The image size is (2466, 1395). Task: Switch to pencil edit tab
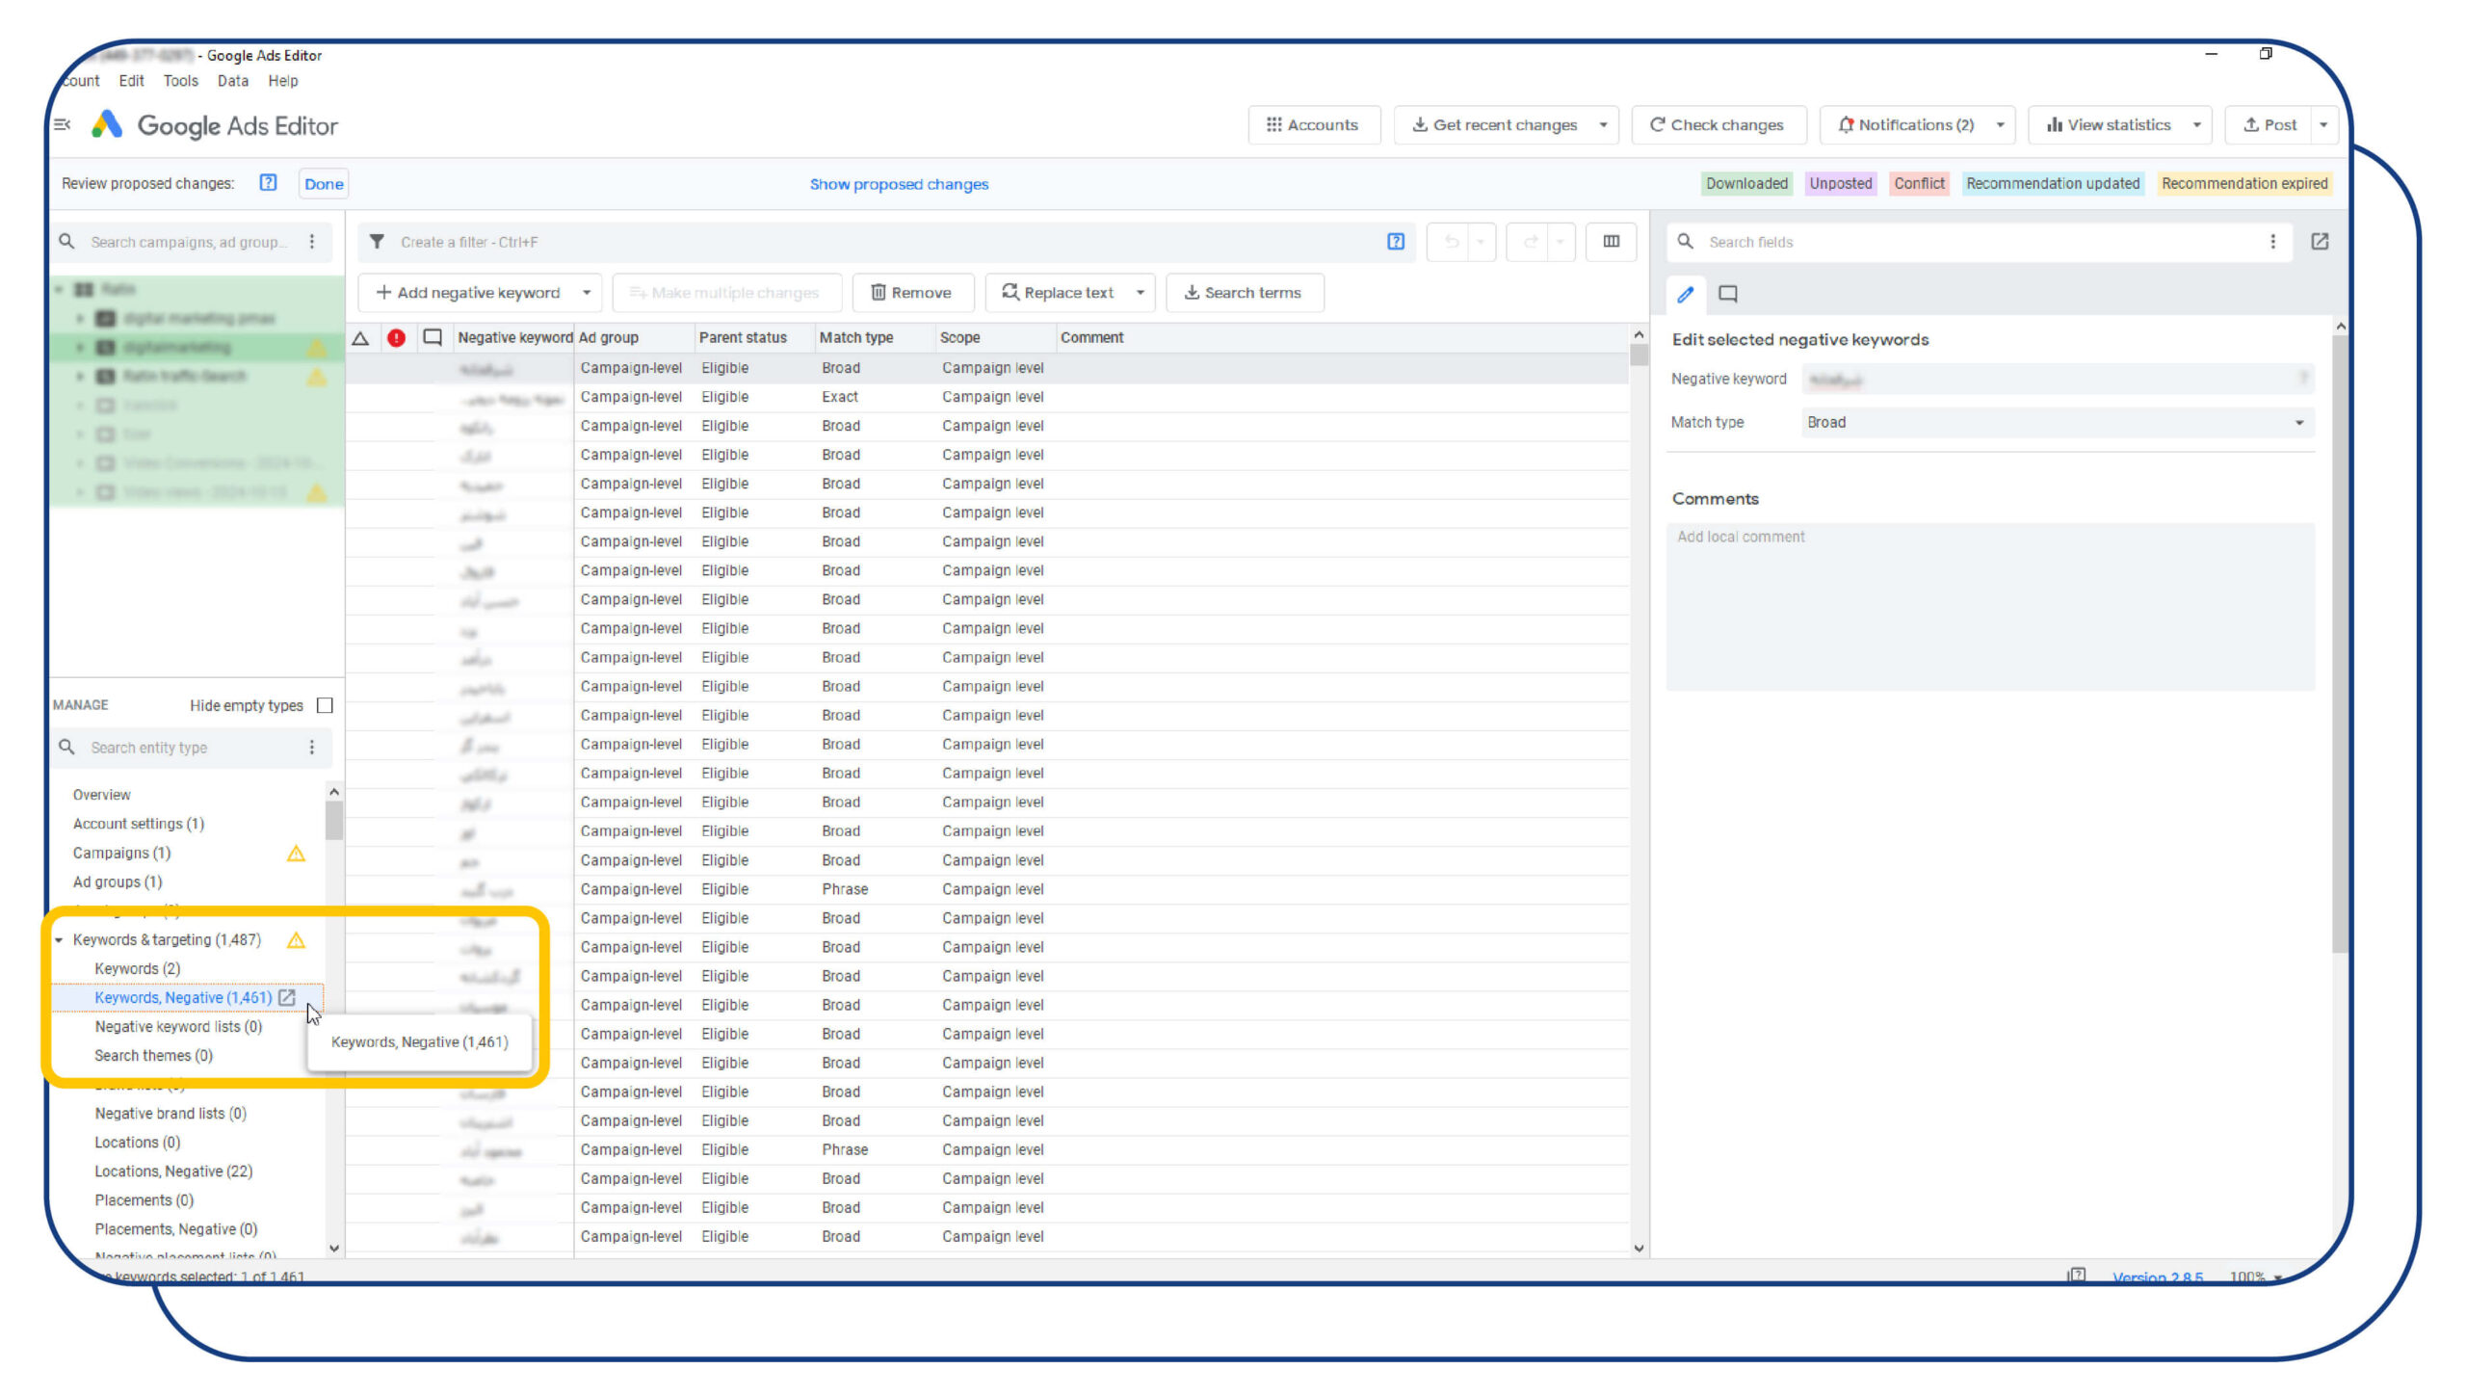coord(1686,295)
